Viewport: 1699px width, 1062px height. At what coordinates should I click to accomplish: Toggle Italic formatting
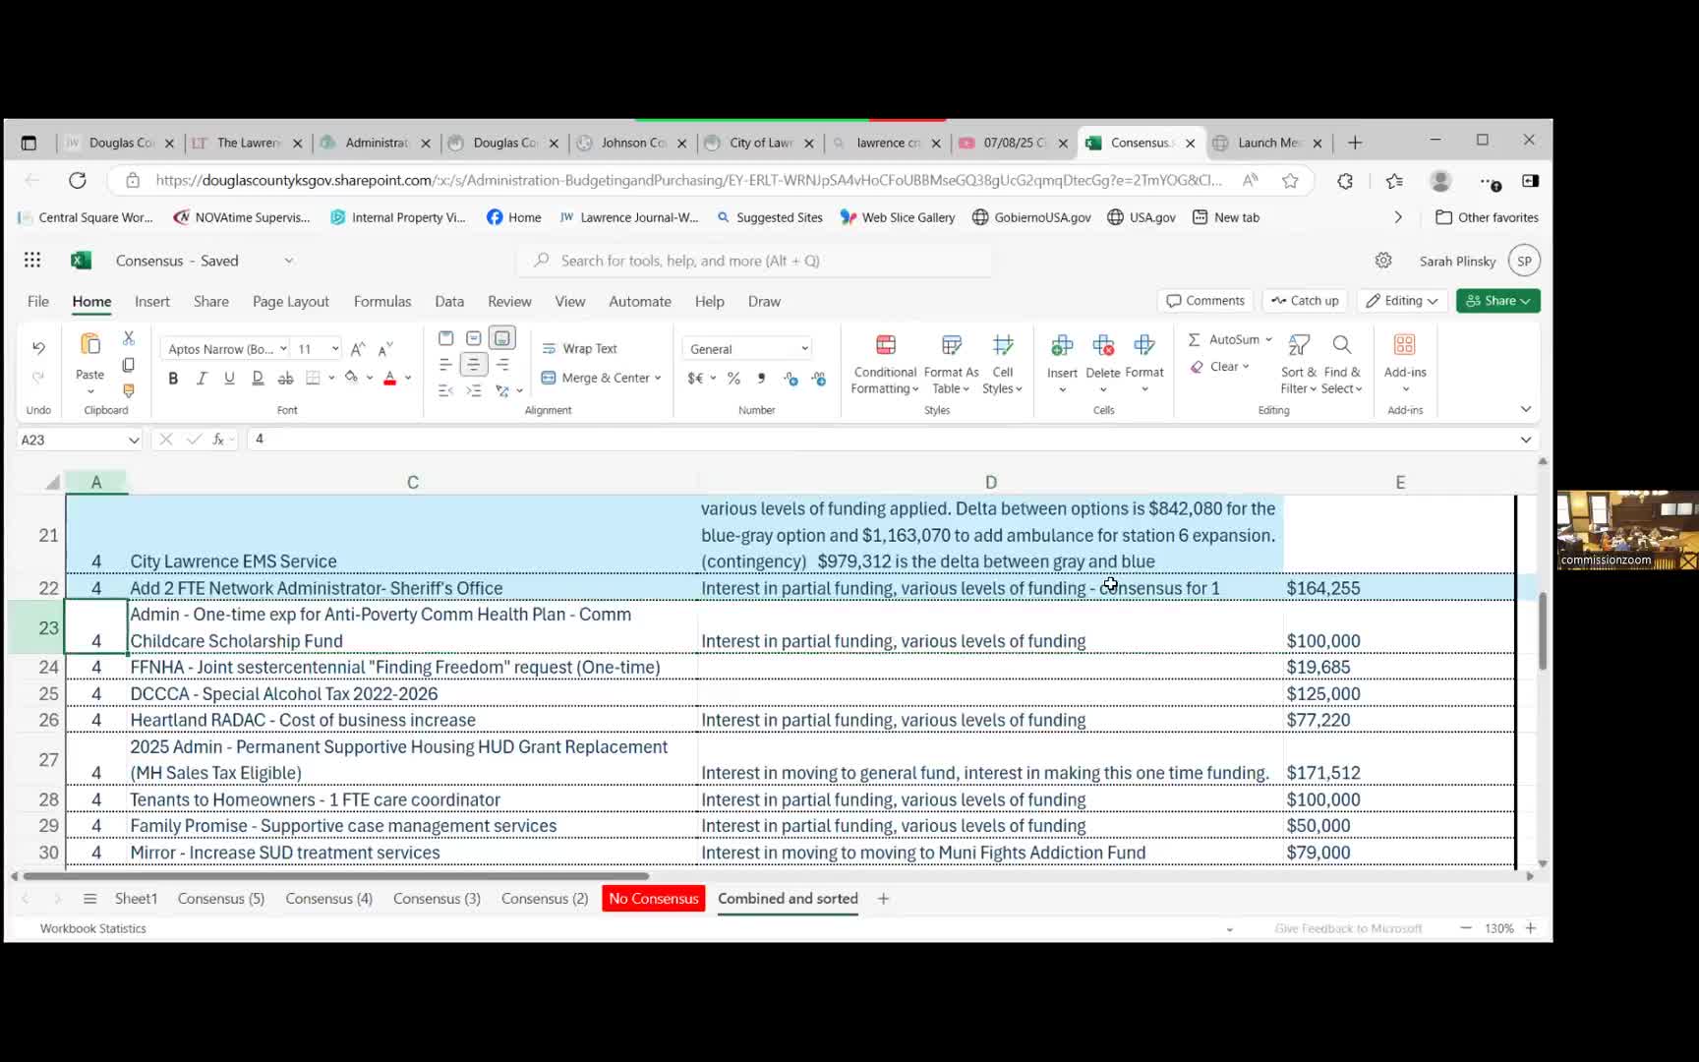[202, 379]
